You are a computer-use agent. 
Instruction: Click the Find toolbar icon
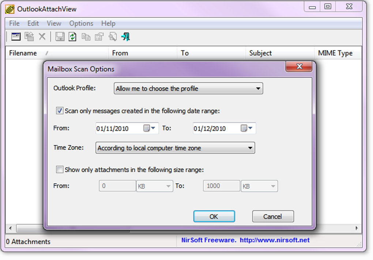112,37
